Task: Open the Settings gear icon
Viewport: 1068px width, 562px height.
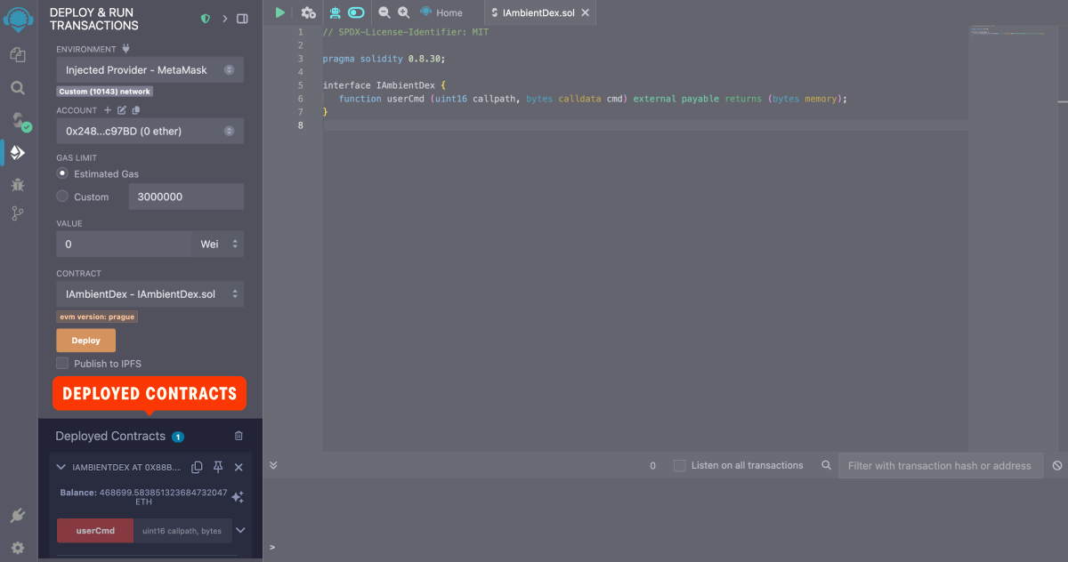Action: [x=18, y=548]
